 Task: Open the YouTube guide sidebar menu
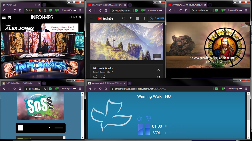click(x=91, y=18)
